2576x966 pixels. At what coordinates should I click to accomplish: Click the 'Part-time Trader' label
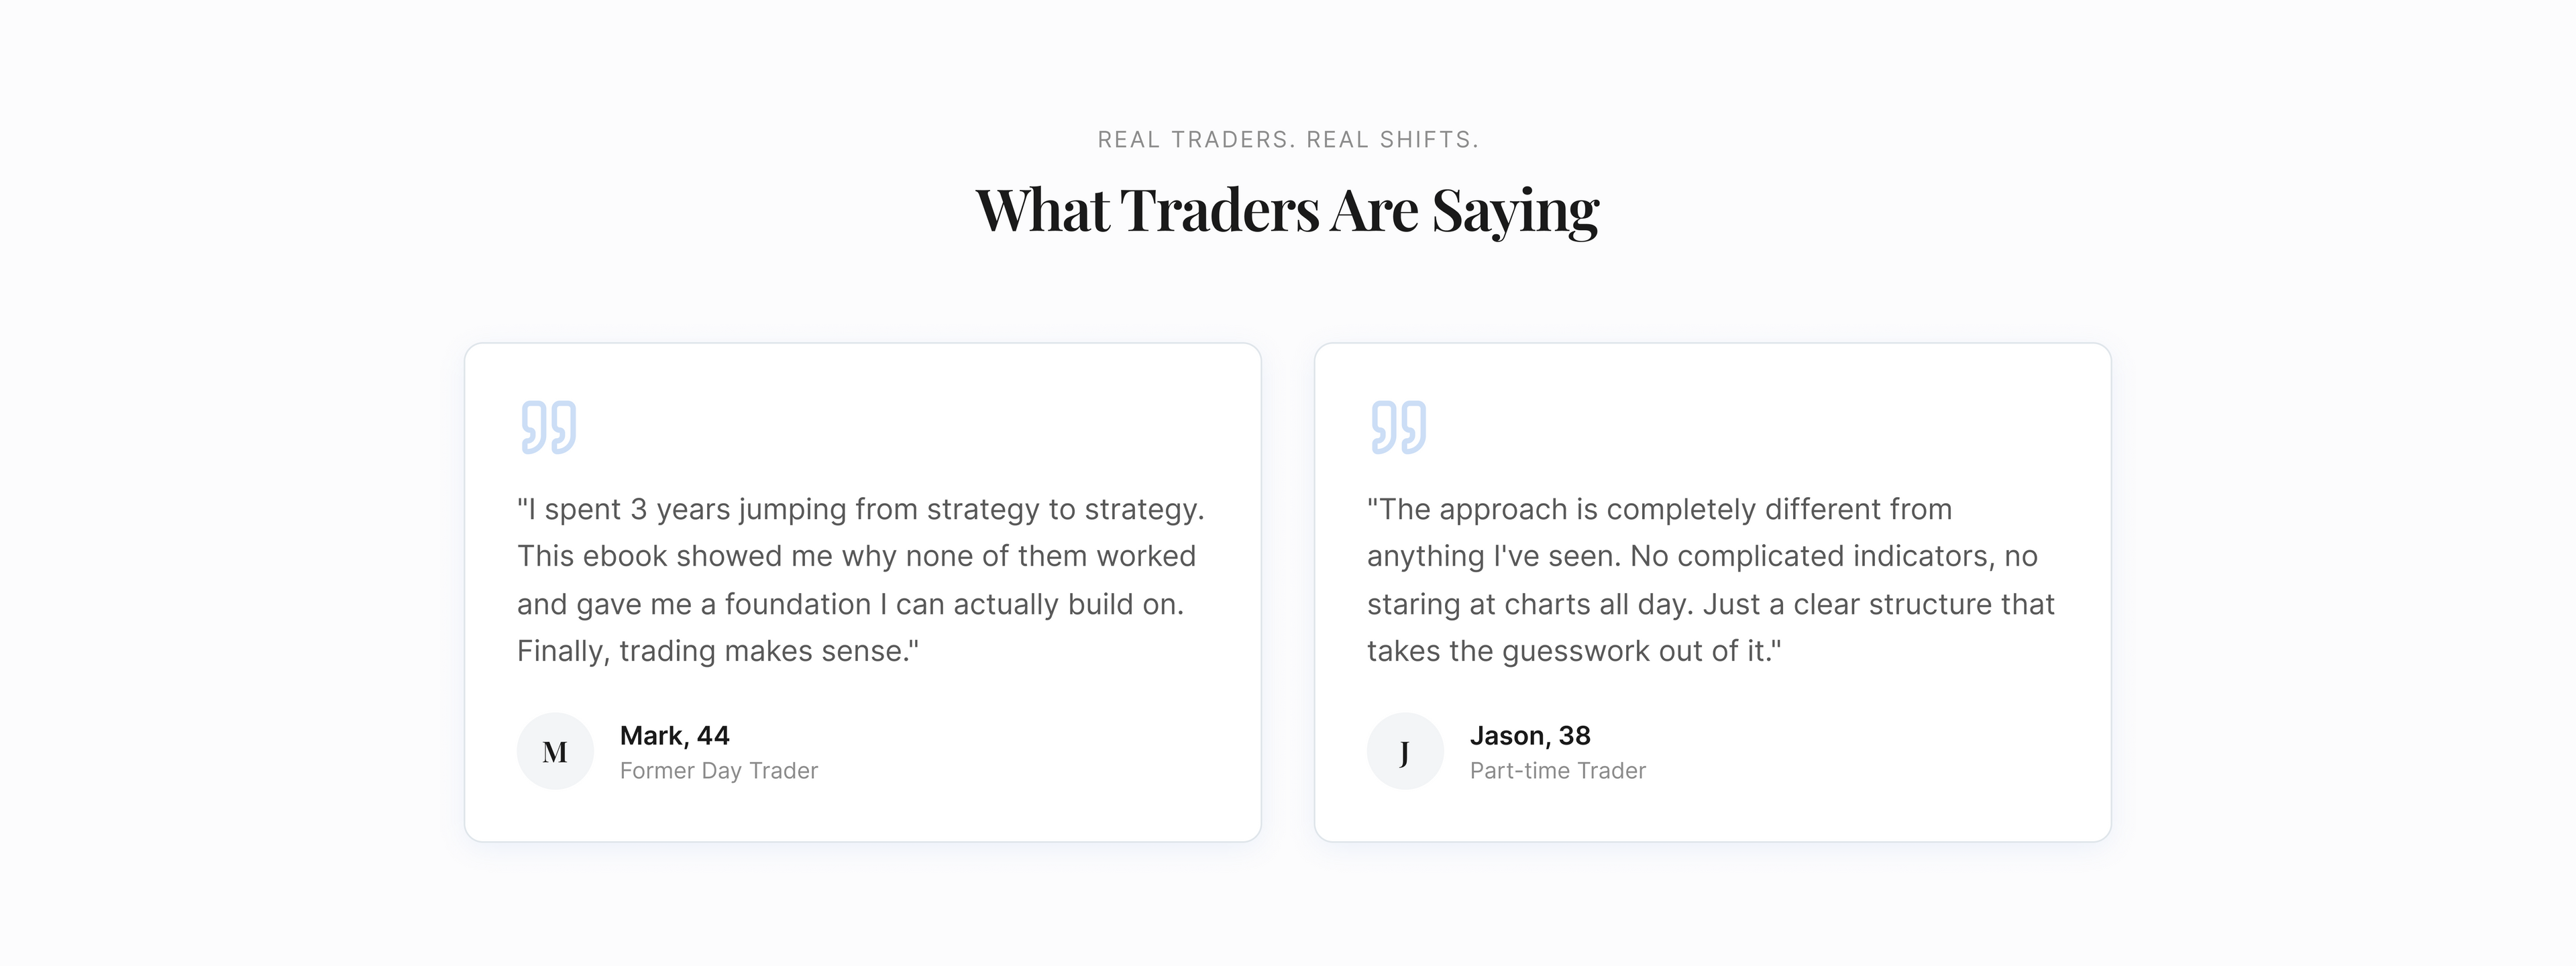point(1557,771)
